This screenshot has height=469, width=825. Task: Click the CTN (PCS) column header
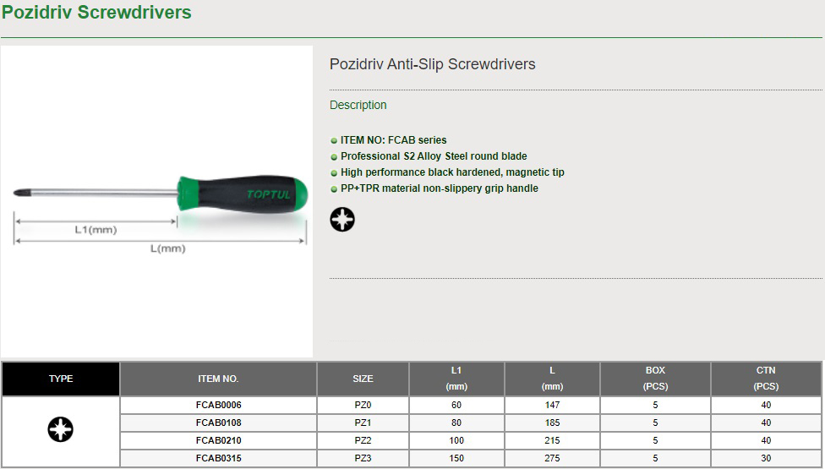(766, 379)
